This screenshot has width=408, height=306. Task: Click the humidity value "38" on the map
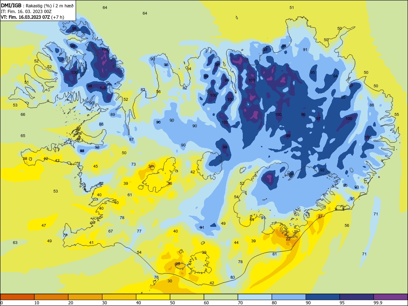[x=25, y=158]
